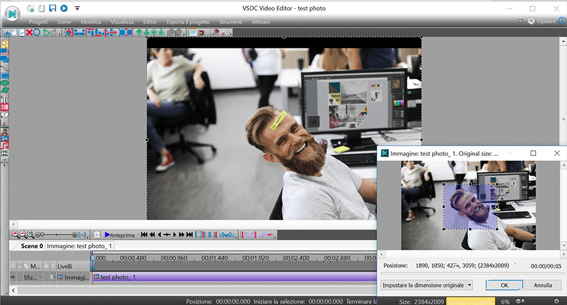Select the curved line tool

tap(4, 68)
